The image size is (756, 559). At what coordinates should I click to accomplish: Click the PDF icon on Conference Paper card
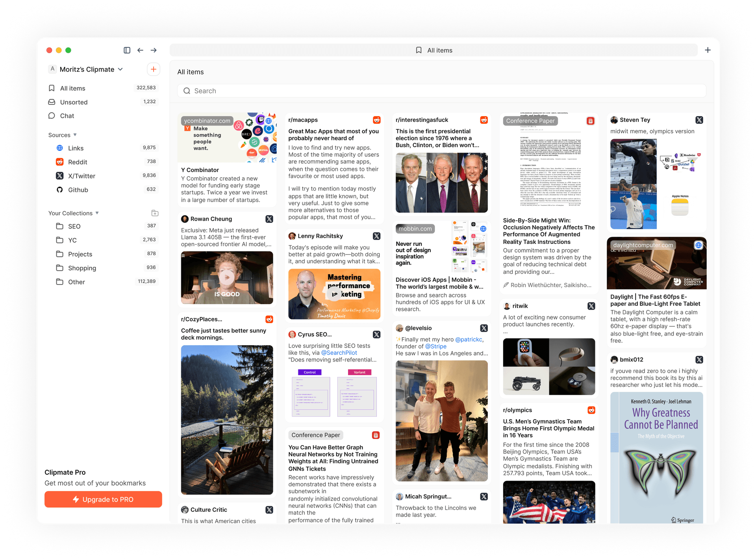coord(590,121)
